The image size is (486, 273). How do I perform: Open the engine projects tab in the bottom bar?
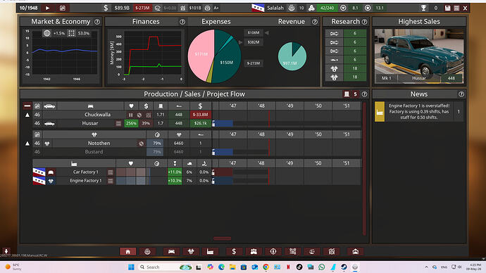(191, 251)
